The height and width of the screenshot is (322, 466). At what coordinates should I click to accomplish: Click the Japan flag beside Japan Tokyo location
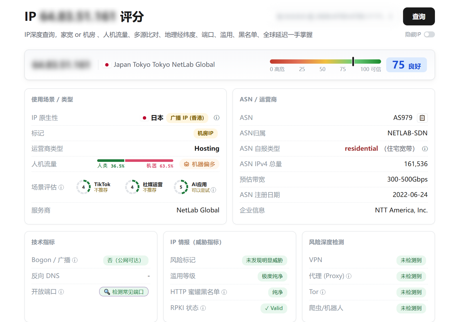(x=107, y=65)
